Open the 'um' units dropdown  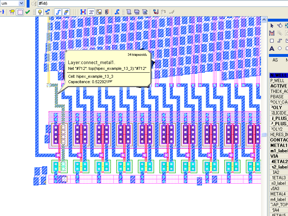coord(21,3)
